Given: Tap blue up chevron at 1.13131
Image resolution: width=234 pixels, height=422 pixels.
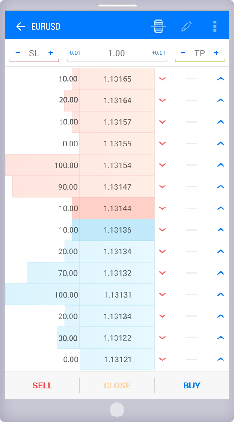Looking at the screenshot, I should 221,294.
